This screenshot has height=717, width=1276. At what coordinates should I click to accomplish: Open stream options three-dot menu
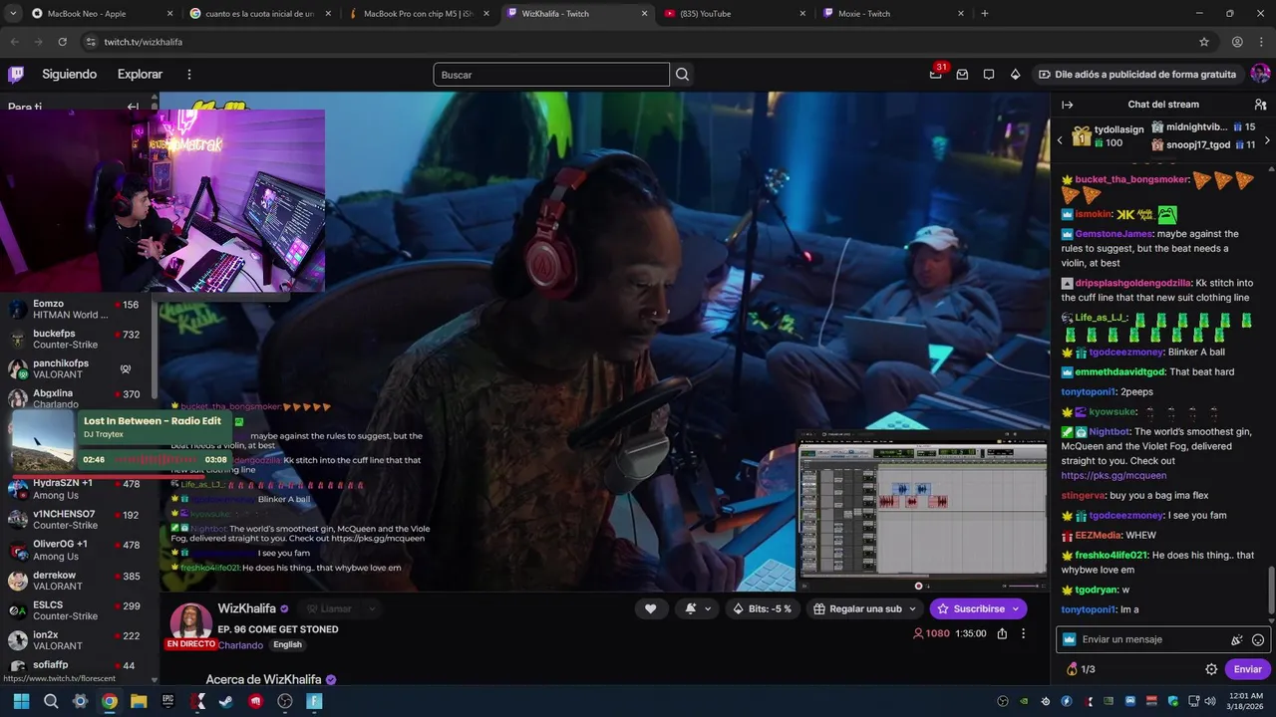[1023, 633]
